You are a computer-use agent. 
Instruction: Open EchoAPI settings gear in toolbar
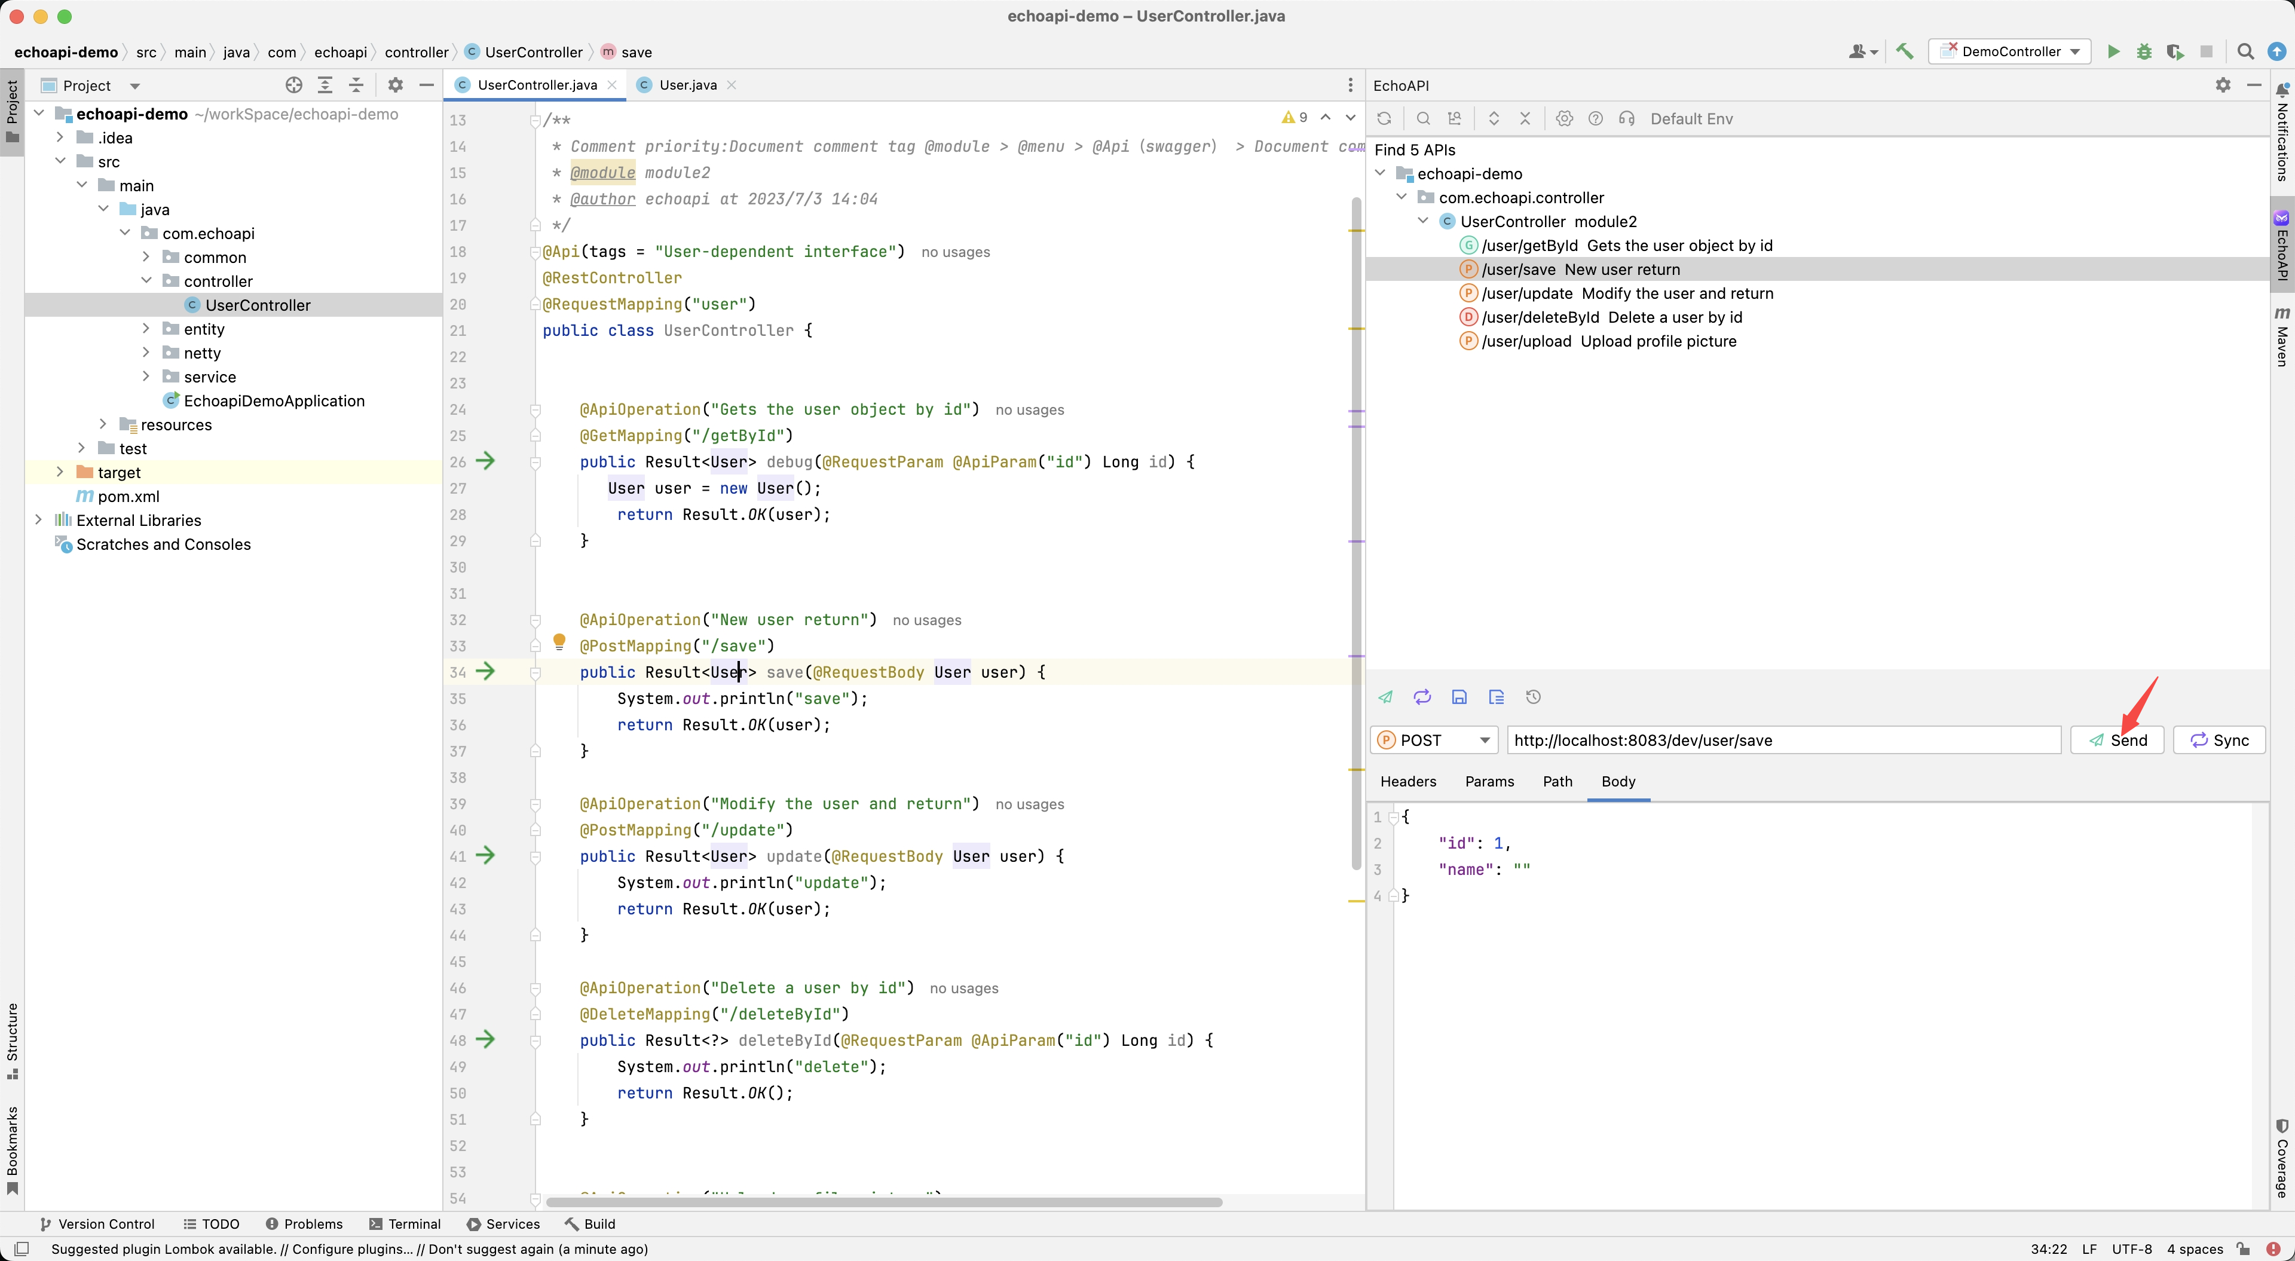point(1563,118)
